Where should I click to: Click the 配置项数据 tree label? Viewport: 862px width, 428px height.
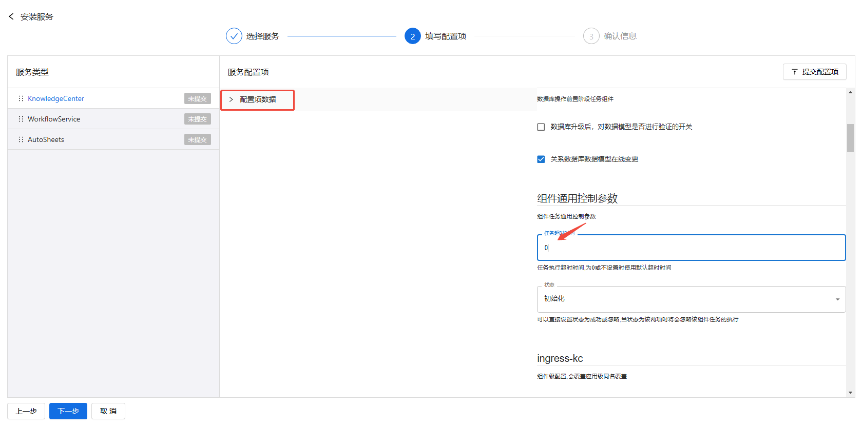tap(258, 99)
